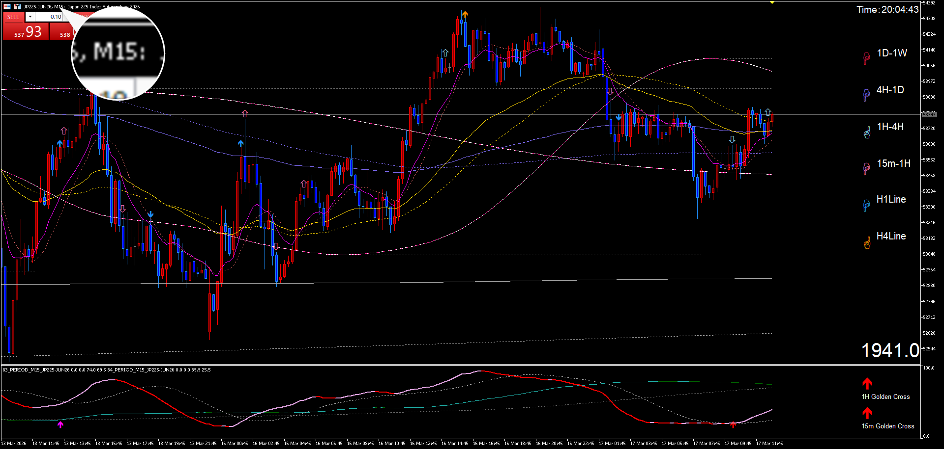The height and width of the screenshot is (449, 944).
Task: Click the 0.10 lot size field
Action: tap(49, 17)
